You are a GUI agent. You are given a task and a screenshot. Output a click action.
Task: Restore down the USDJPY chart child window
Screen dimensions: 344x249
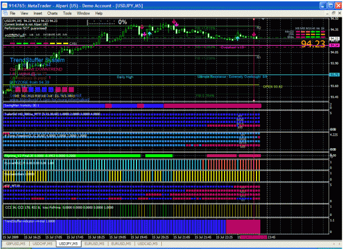(333, 13)
